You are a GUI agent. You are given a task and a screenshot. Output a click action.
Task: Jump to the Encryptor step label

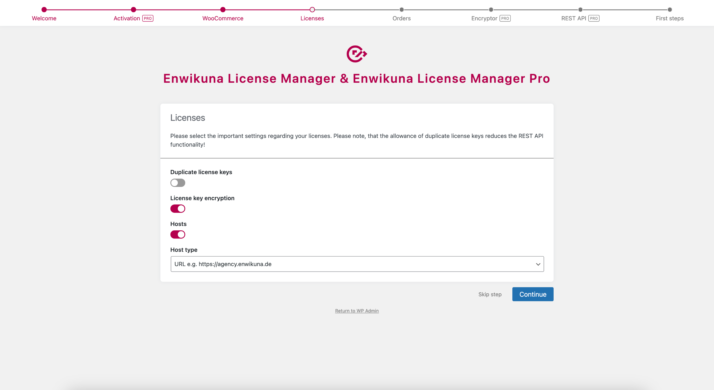[x=484, y=18]
